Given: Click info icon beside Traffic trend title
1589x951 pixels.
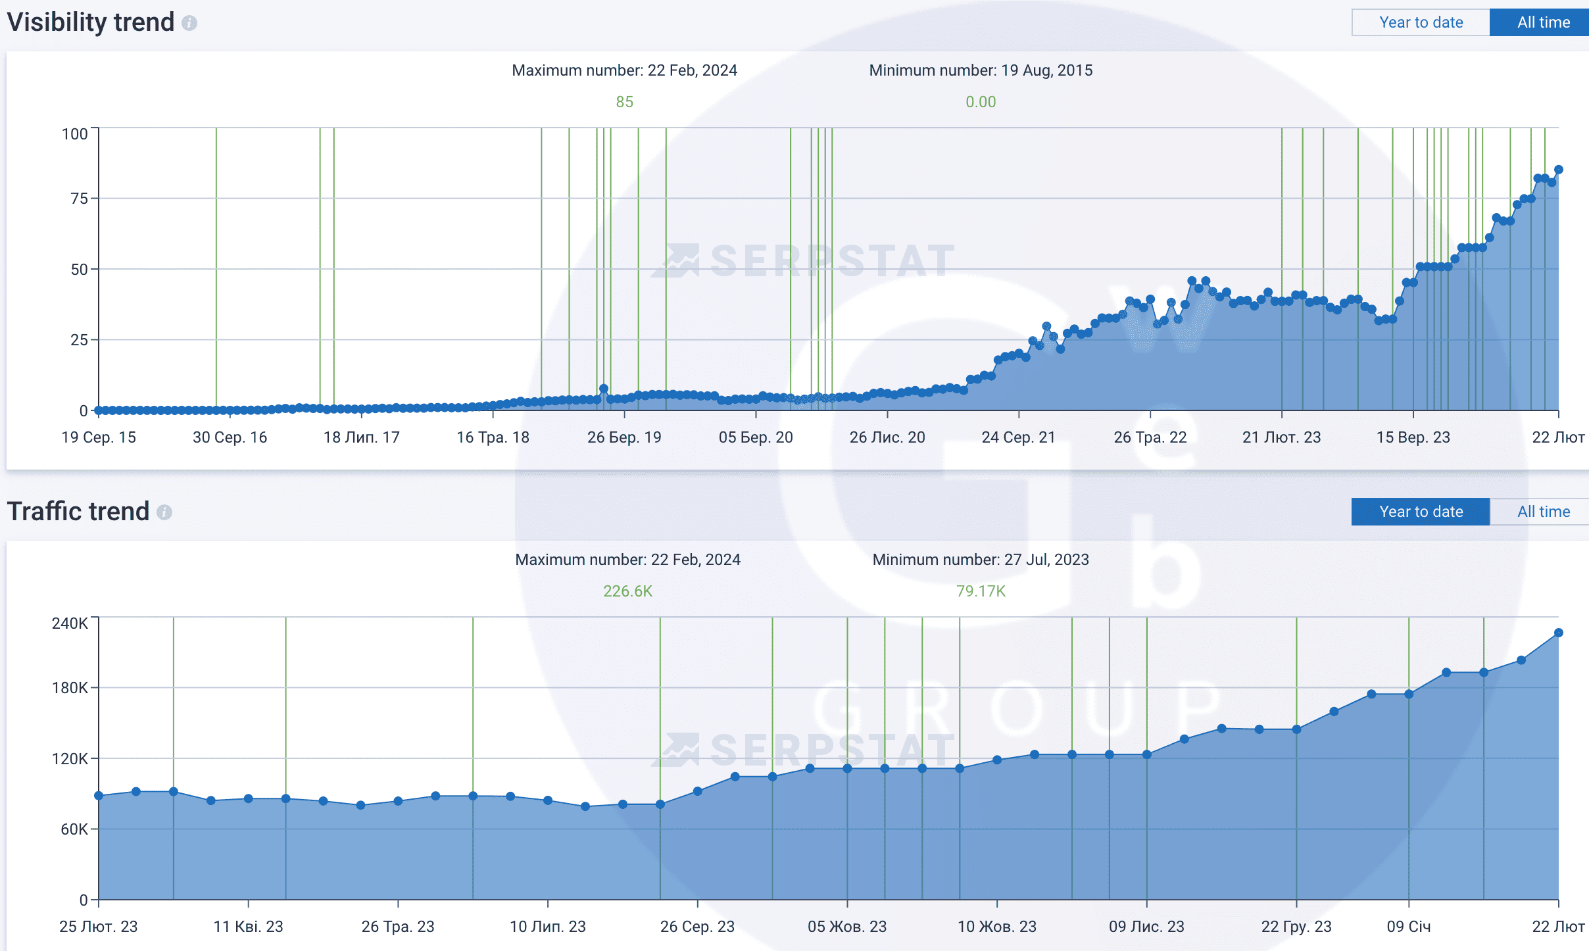Looking at the screenshot, I should click(164, 512).
